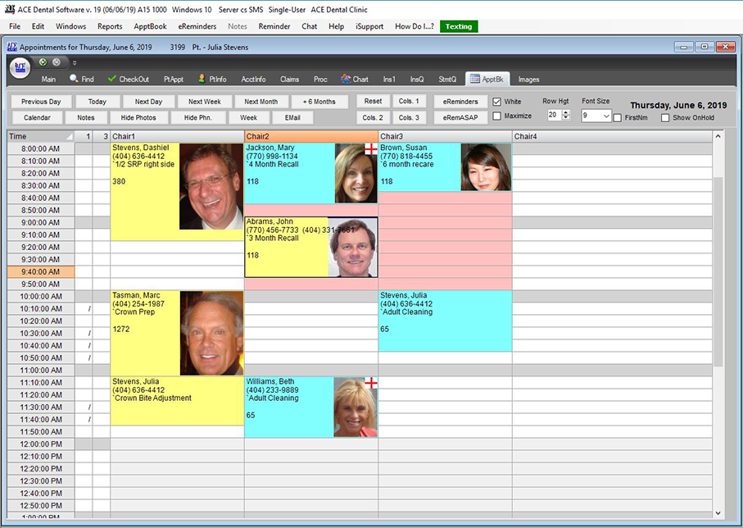Click Dashiel Stevens' patient photo
This screenshot has width=743, height=528.
211,187
